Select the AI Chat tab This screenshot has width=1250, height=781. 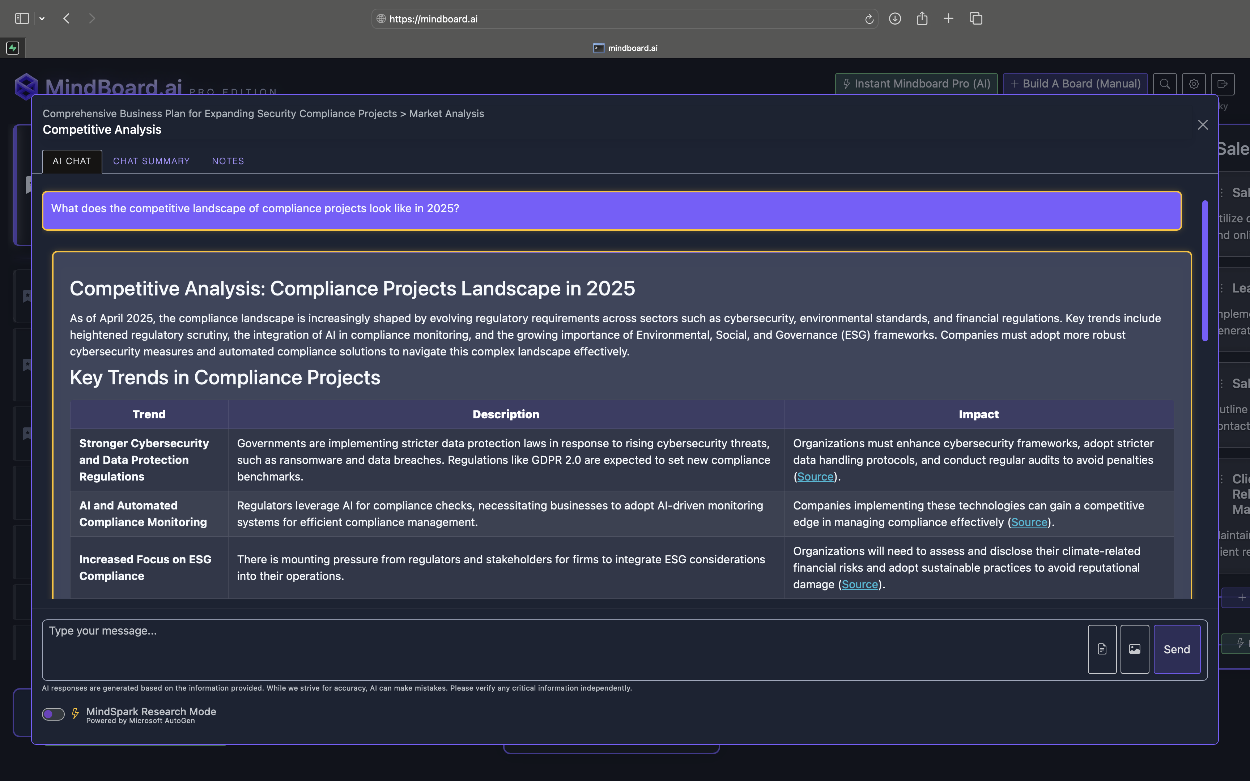(x=72, y=161)
